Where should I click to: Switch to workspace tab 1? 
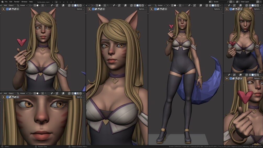pos(53,2)
